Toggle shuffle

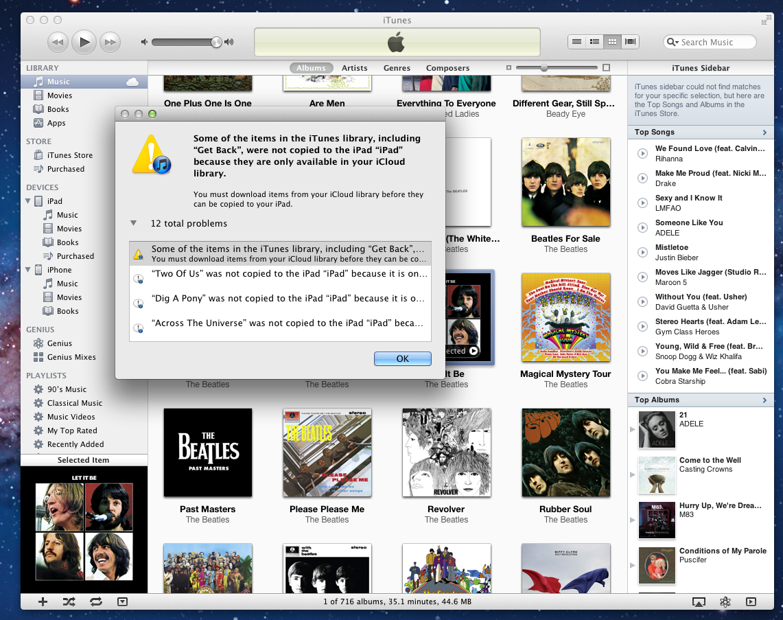pyautogui.click(x=69, y=602)
